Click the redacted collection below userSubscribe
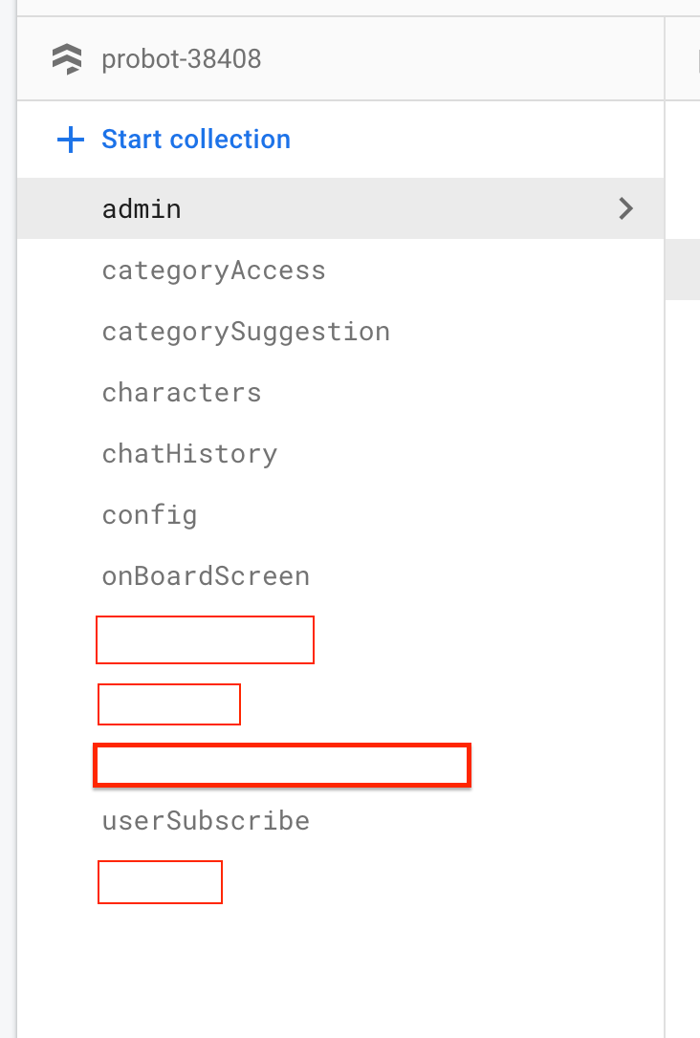This screenshot has width=700, height=1038. (x=159, y=881)
